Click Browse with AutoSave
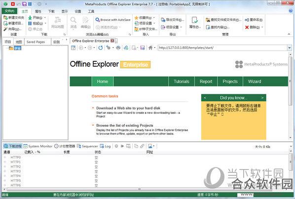This screenshot has height=199, width=295. pos(113,20)
